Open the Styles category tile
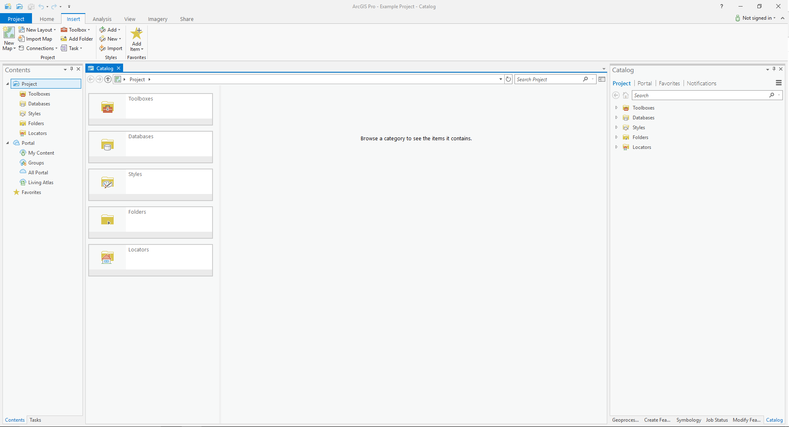This screenshot has height=427, width=789. tap(151, 185)
